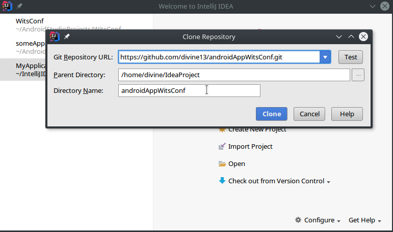Image resolution: width=393 pixels, height=232 pixels.
Task: Browse for parent directory with ellipsis button
Action: tap(358, 75)
